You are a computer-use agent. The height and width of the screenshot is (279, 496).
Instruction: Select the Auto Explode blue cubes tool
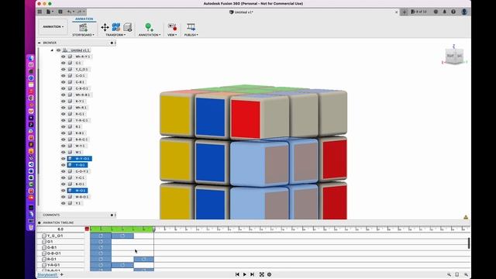116,27
